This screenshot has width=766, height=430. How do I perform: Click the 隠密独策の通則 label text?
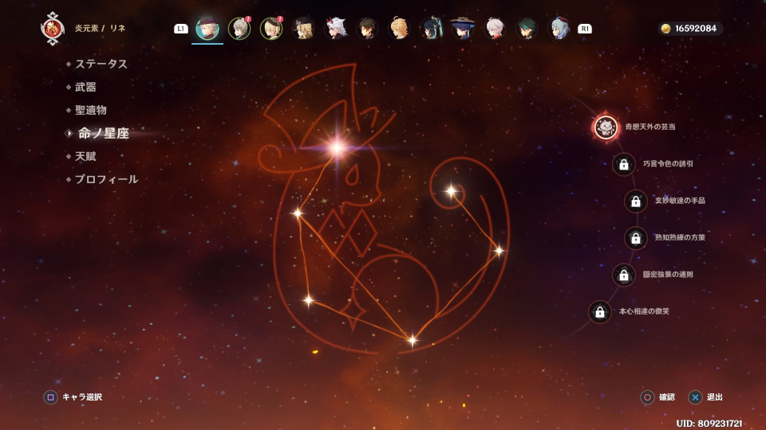[668, 275]
